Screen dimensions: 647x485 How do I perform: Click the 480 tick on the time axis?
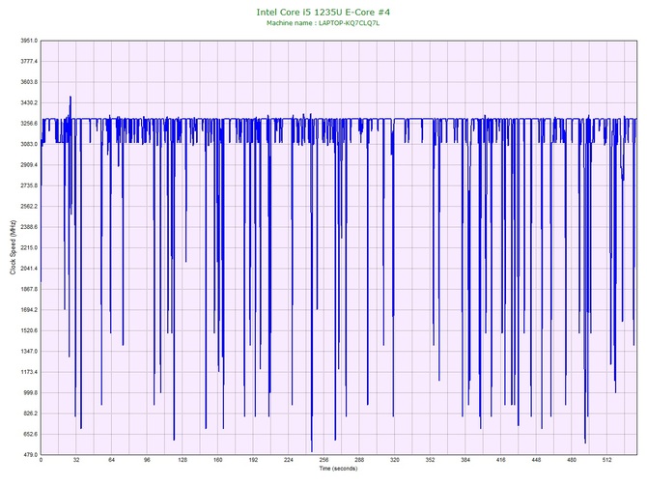point(572,460)
